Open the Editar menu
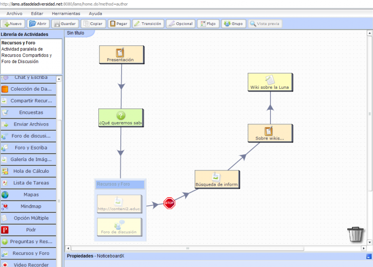 37,14
